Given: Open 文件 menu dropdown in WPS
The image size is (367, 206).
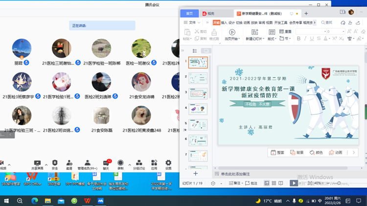Looking at the screenshot, I should coord(192,22).
